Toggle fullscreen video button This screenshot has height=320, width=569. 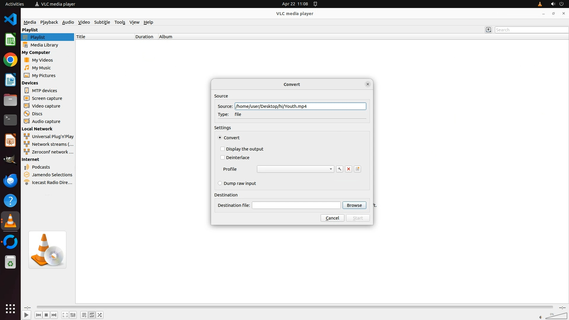[65, 315]
